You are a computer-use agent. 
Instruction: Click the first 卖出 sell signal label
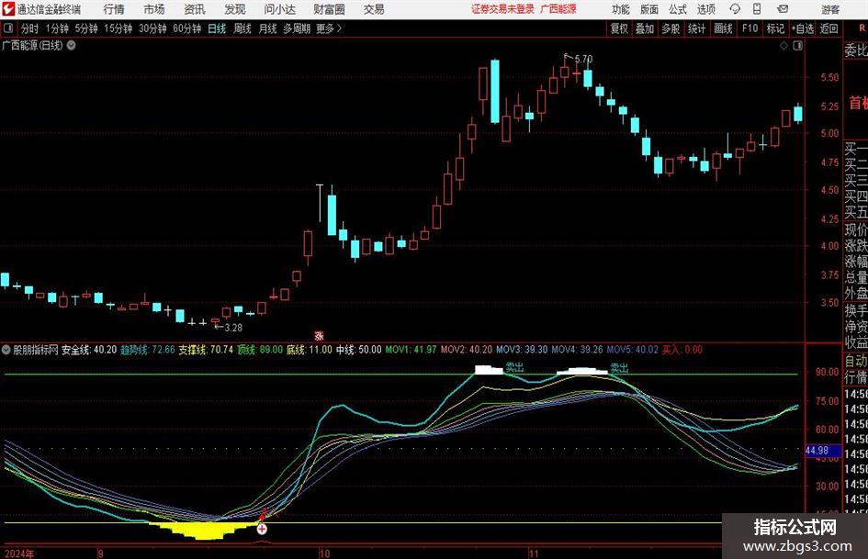click(x=514, y=367)
